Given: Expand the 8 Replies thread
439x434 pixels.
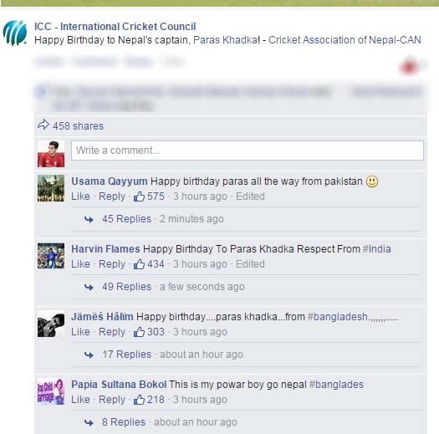Looking at the screenshot, I should point(124,422).
